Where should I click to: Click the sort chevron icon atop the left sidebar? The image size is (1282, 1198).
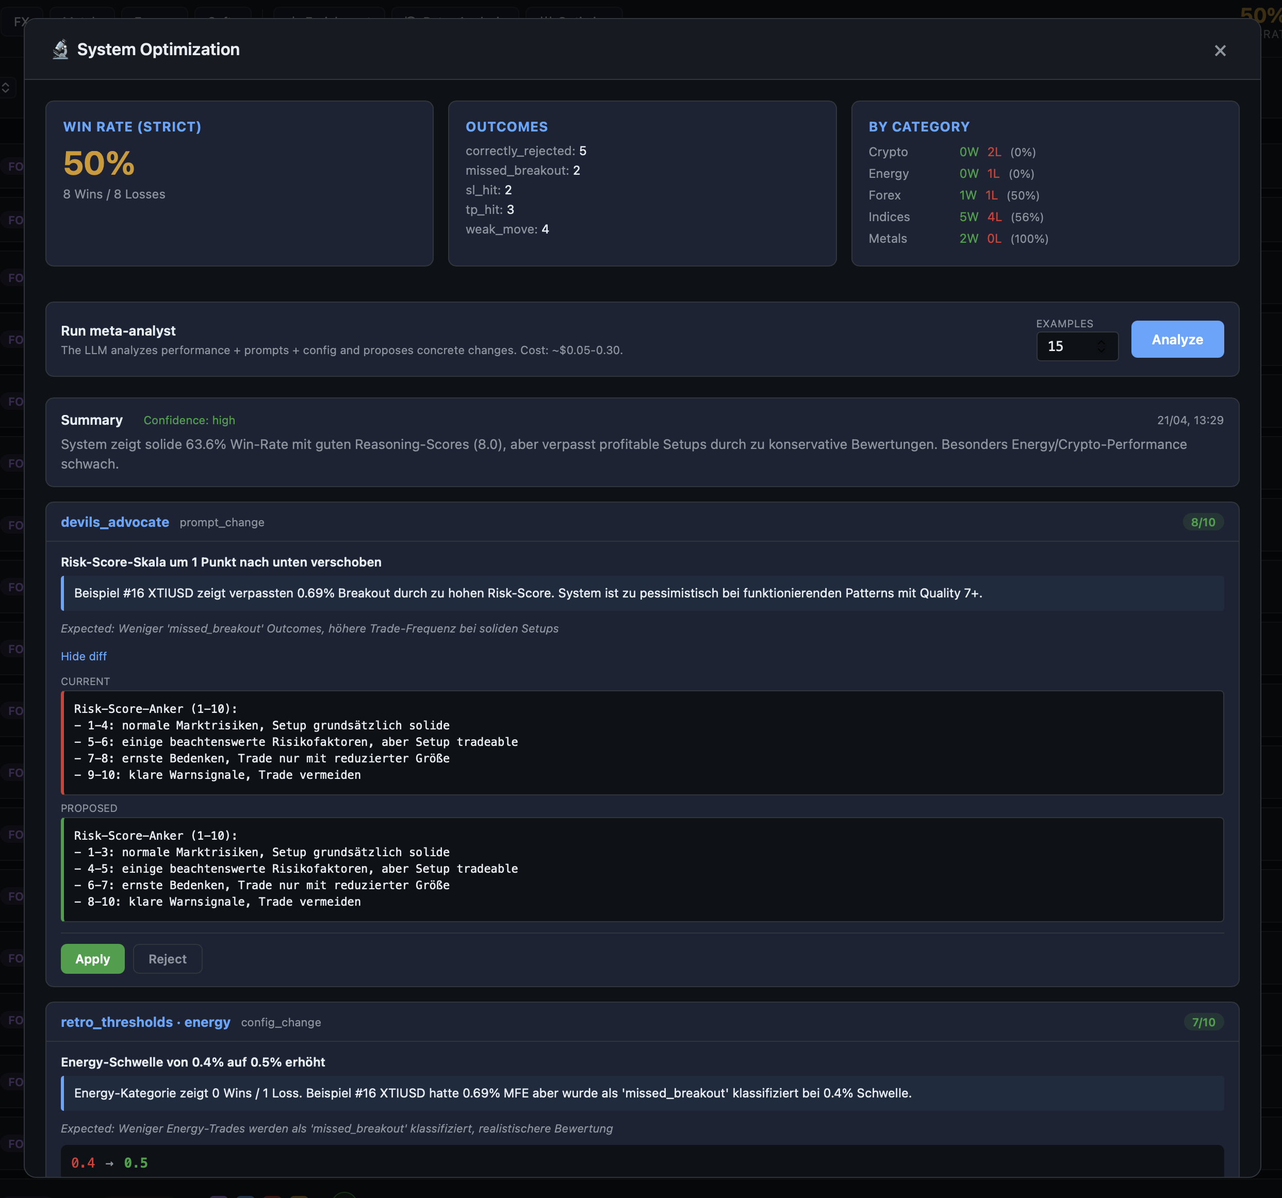(x=7, y=88)
